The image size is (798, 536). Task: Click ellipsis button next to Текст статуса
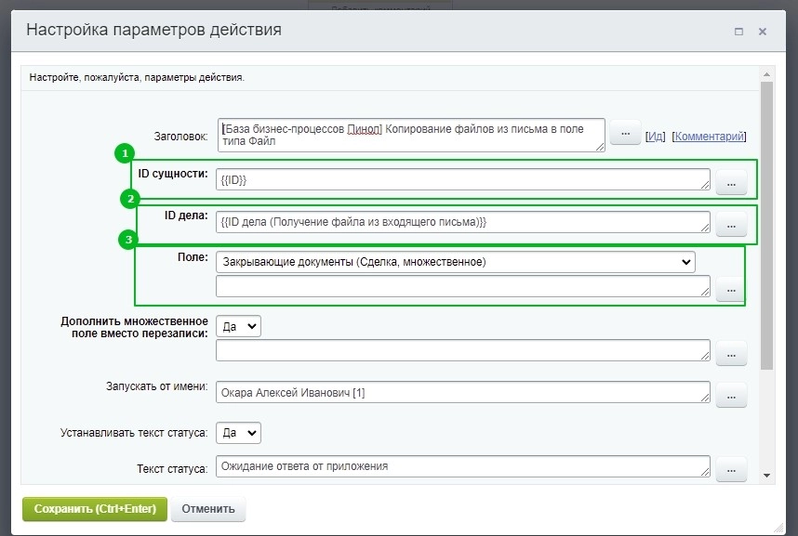pyautogui.click(x=731, y=470)
